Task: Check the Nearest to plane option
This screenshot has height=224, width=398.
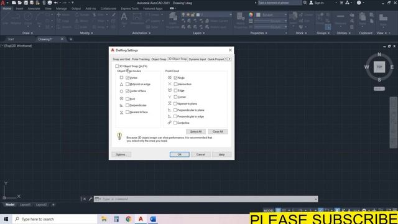Action: 175,104
